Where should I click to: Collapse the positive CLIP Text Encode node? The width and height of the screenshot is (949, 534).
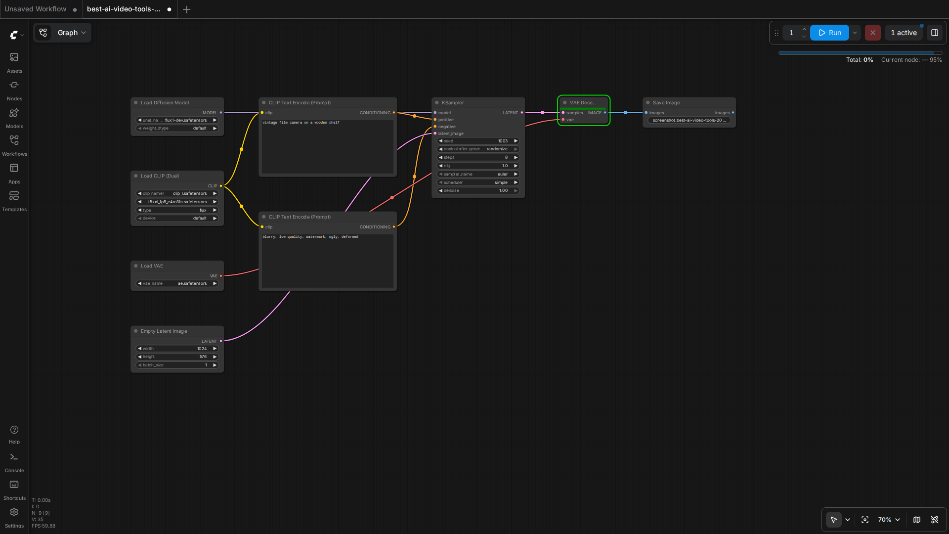[x=264, y=103]
